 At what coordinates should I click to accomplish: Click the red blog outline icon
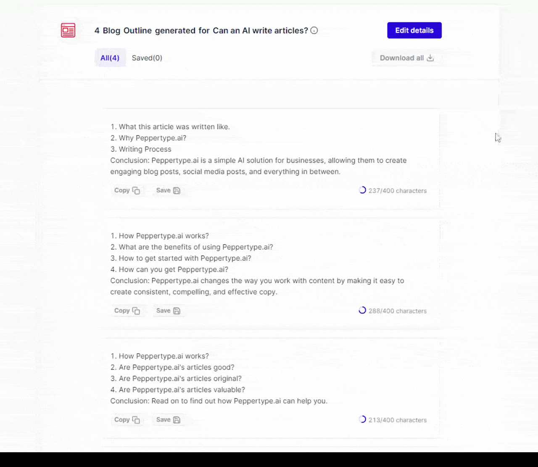coord(68,30)
